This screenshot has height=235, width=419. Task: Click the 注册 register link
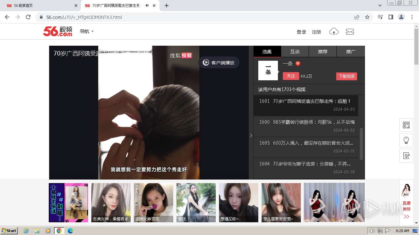pos(316,32)
